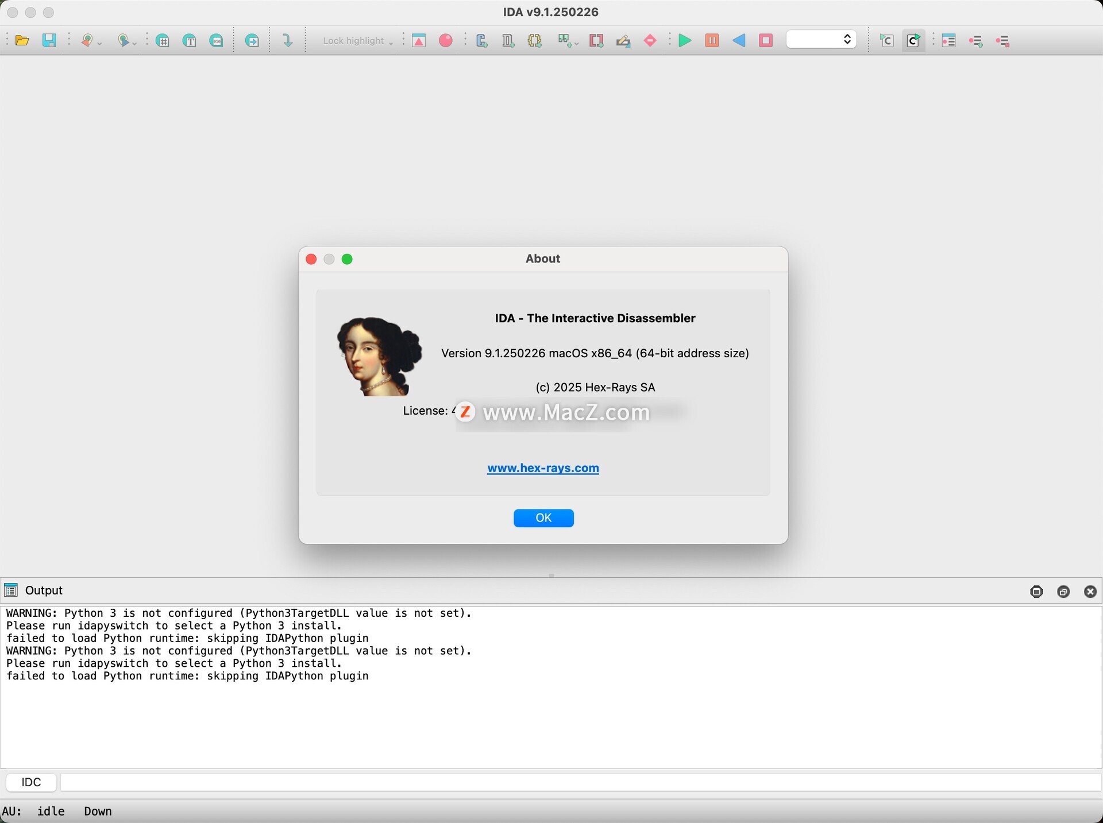Click the blue 'C' code creation icon

pyautogui.click(x=481, y=41)
